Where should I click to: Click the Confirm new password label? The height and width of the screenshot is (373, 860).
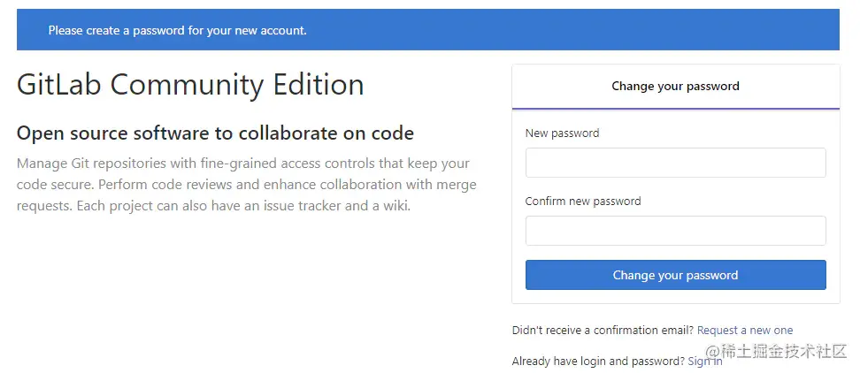[x=582, y=202]
